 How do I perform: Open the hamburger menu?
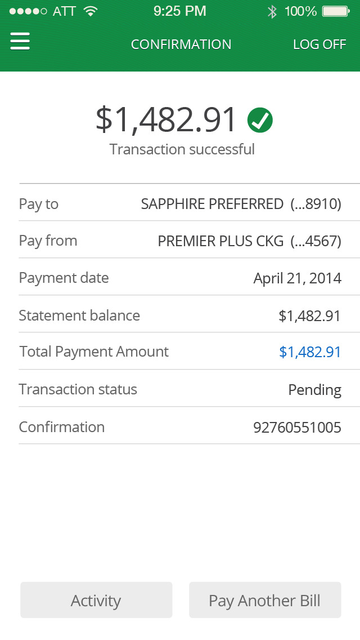(x=20, y=42)
